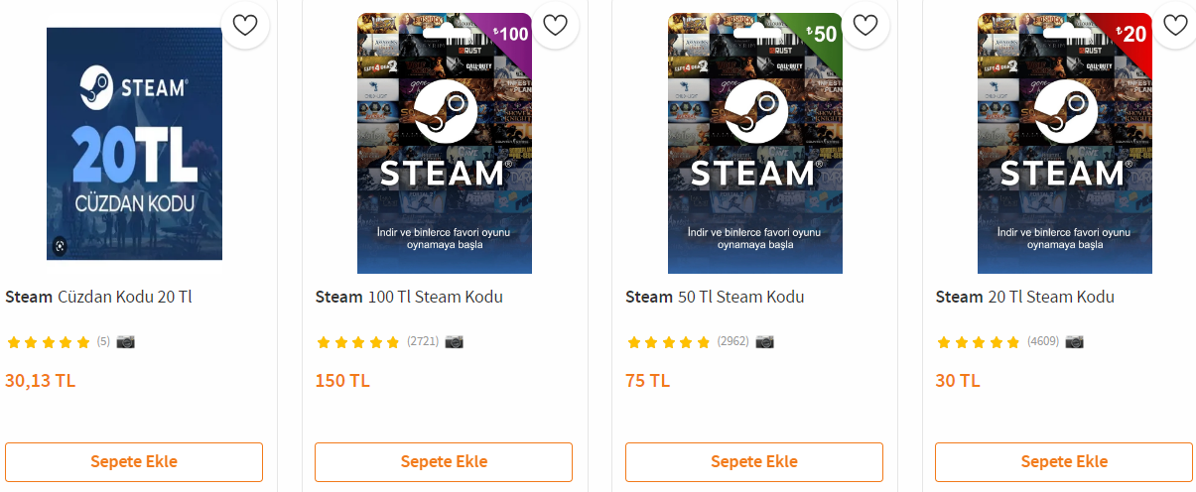Favorite the Steam Cüzdan Kodu 20 Tl product
This screenshot has width=1196, height=492.
[245, 25]
